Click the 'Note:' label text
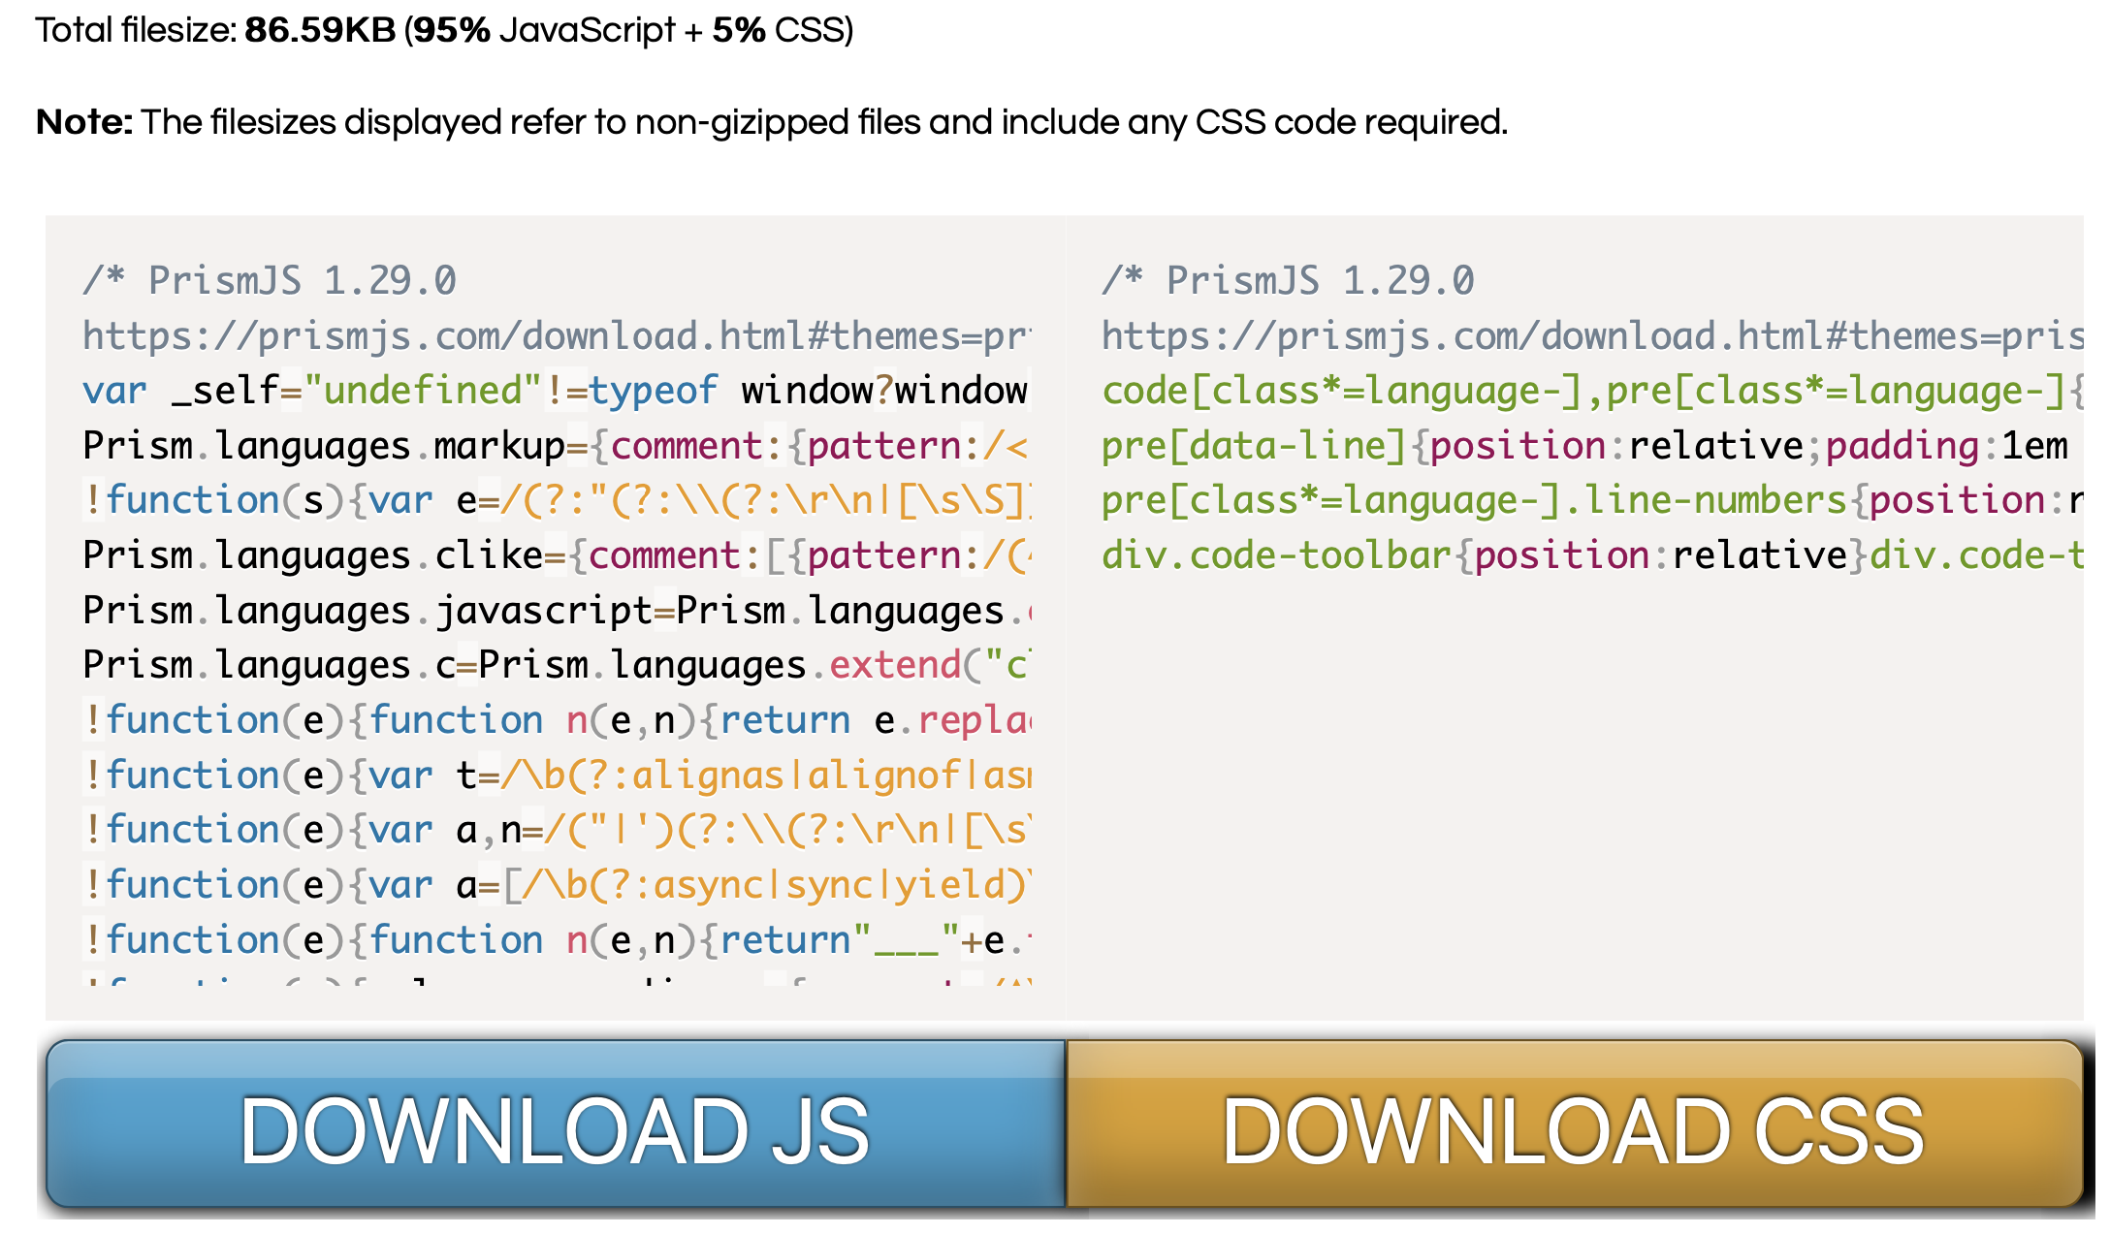The image size is (2110, 1235). click(x=84, y=122)
